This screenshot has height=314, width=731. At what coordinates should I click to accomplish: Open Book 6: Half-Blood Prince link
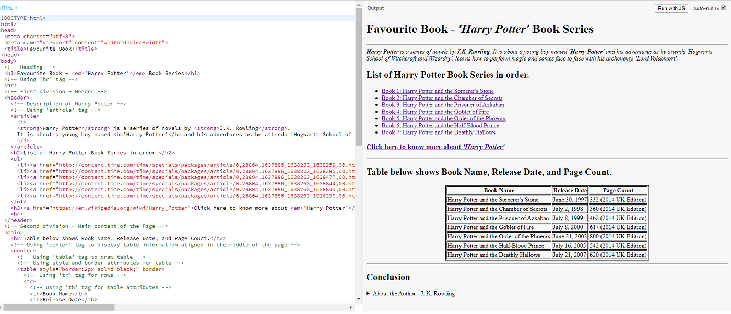coord(440,125)
